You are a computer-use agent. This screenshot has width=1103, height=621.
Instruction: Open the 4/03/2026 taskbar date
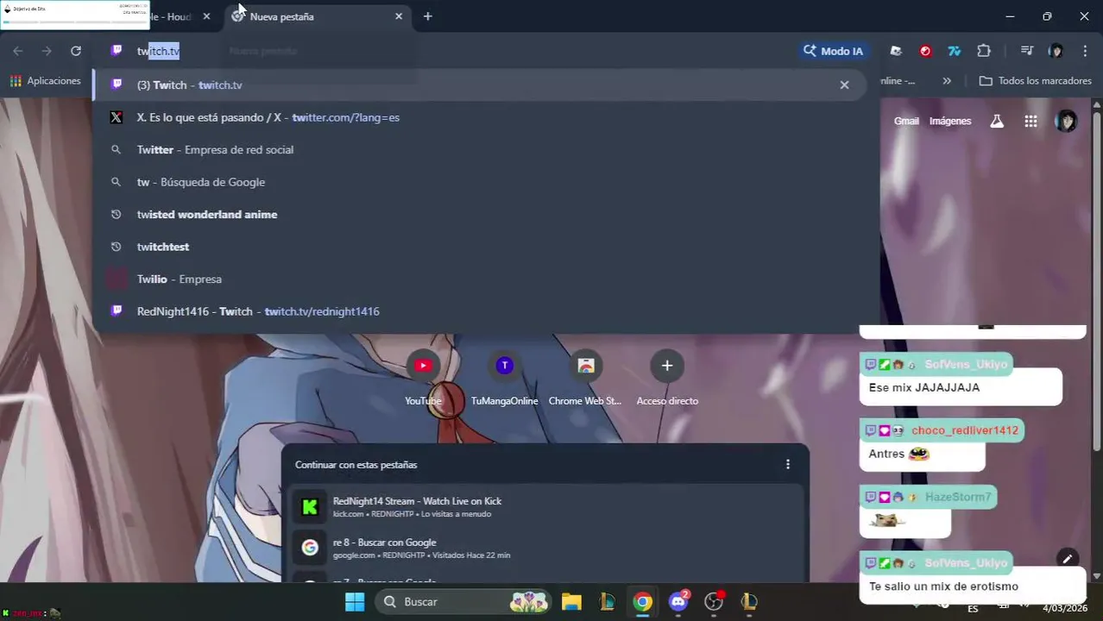click(x=1065, y=608)
